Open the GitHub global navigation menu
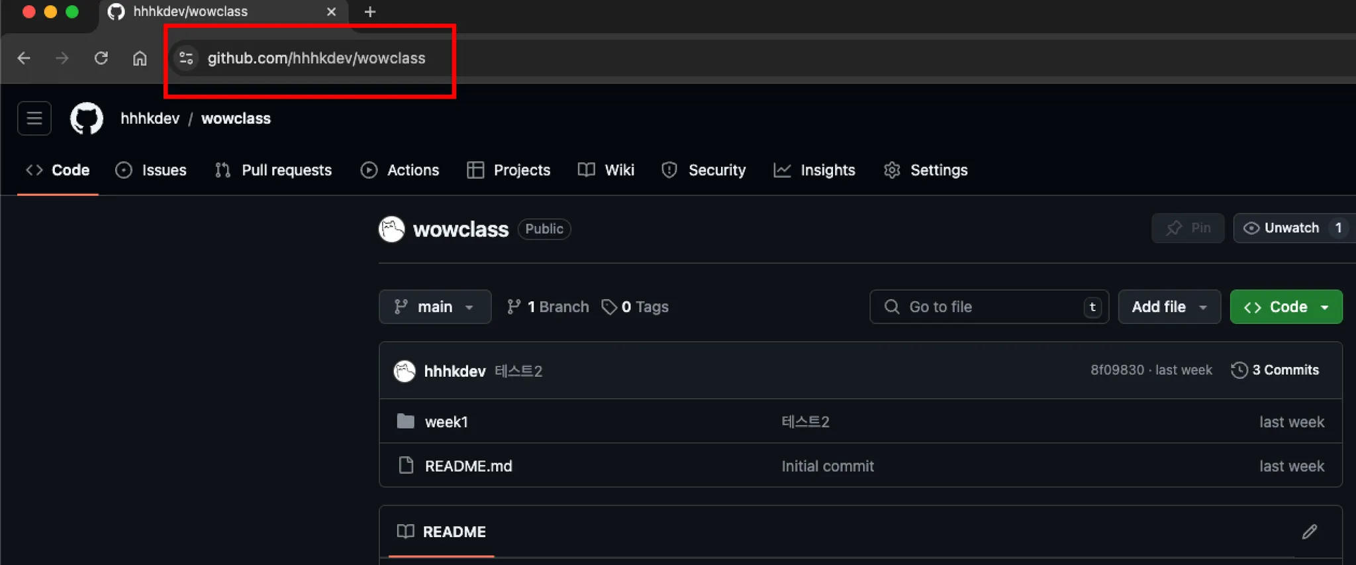Screen dimensions: 1356x565 coord(34,119)
